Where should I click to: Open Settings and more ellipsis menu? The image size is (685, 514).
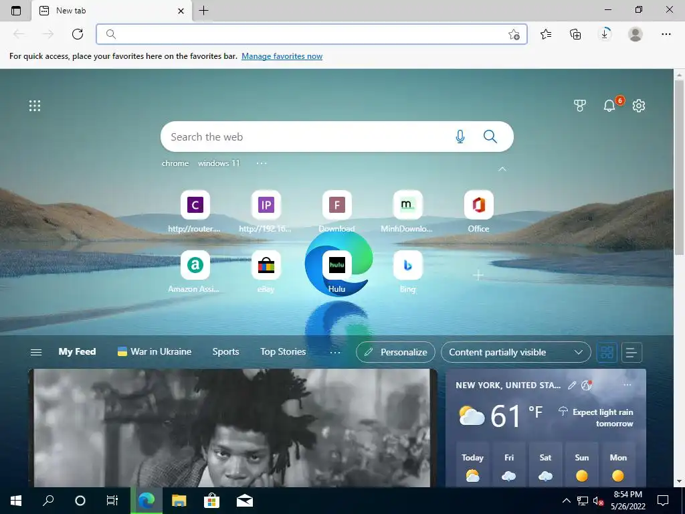pyautogui.click(x=666, y=34)
